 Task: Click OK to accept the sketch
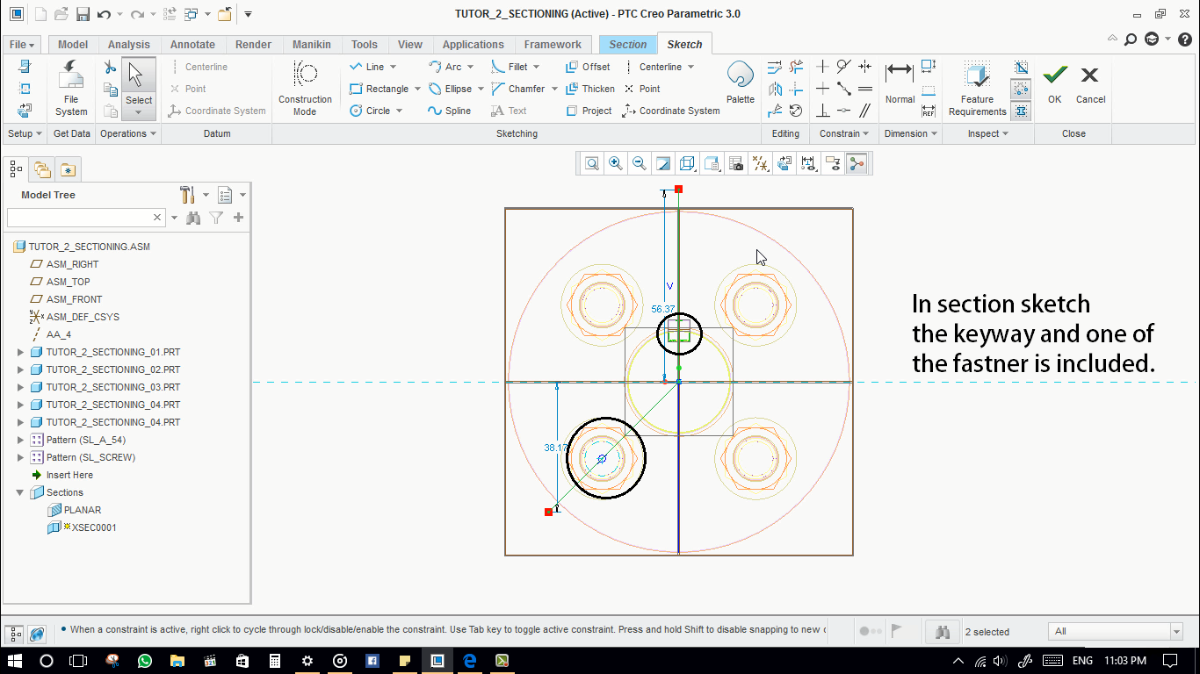(1054, 85)
